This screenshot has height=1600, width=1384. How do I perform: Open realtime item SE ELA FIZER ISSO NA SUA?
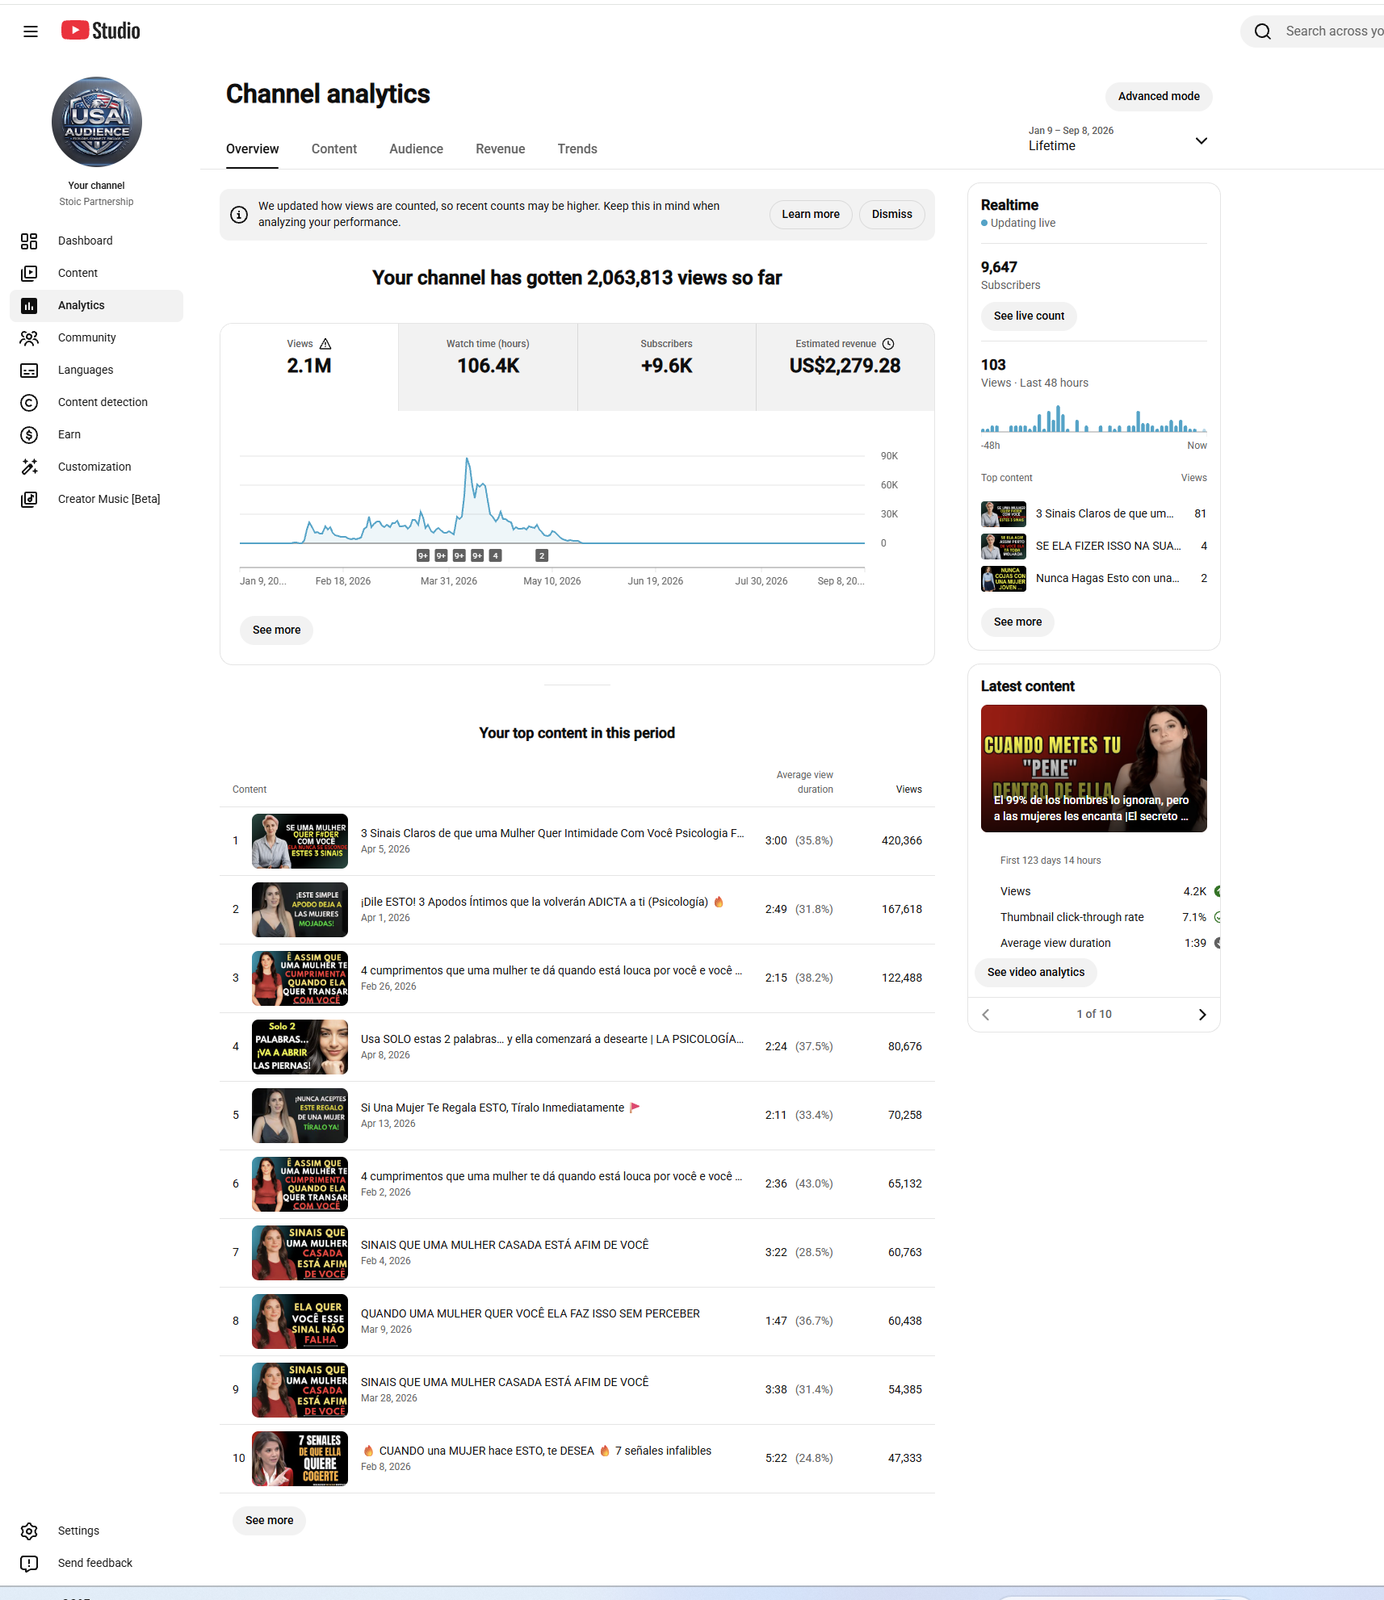pos(1094,546)
